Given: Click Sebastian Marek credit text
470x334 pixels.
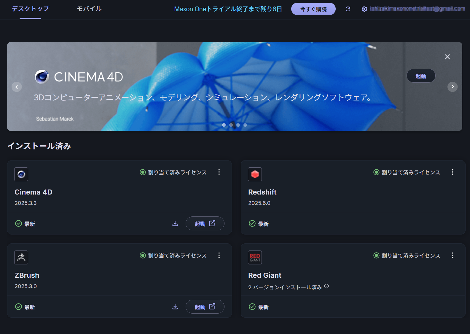Looking at the screenshot, I should (55, 119).
